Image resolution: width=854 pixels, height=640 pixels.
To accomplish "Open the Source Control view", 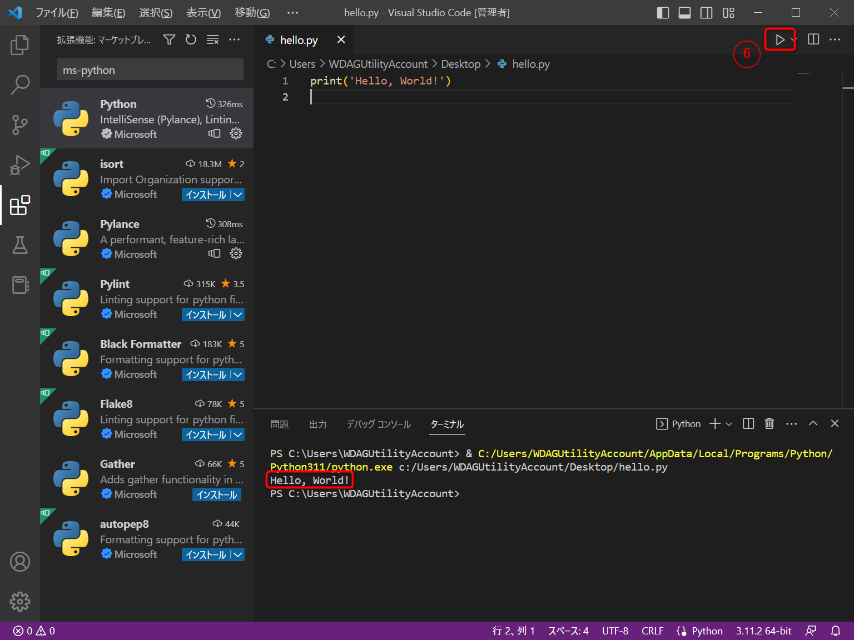I will pos(20,125).
